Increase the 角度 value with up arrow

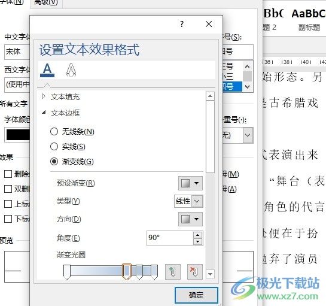pos(197,235)
